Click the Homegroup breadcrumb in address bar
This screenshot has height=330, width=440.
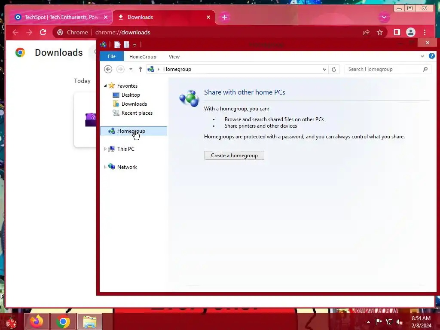[x=177, y=69]
